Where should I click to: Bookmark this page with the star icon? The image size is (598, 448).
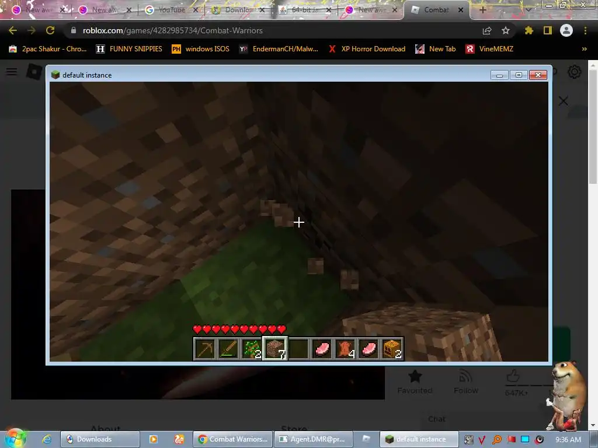[x=506, y=30]
